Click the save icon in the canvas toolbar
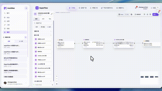This screenshot has width=162, height=91. (131, 14)
